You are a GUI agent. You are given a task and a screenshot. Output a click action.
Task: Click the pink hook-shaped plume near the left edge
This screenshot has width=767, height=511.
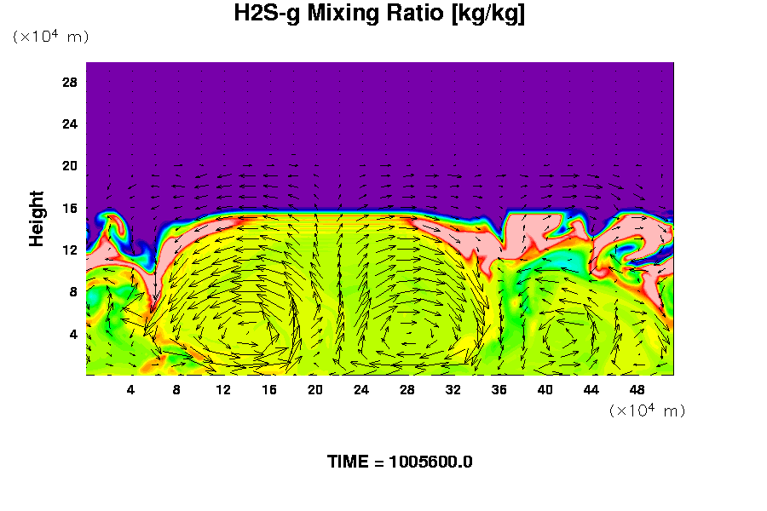point(107,247)
